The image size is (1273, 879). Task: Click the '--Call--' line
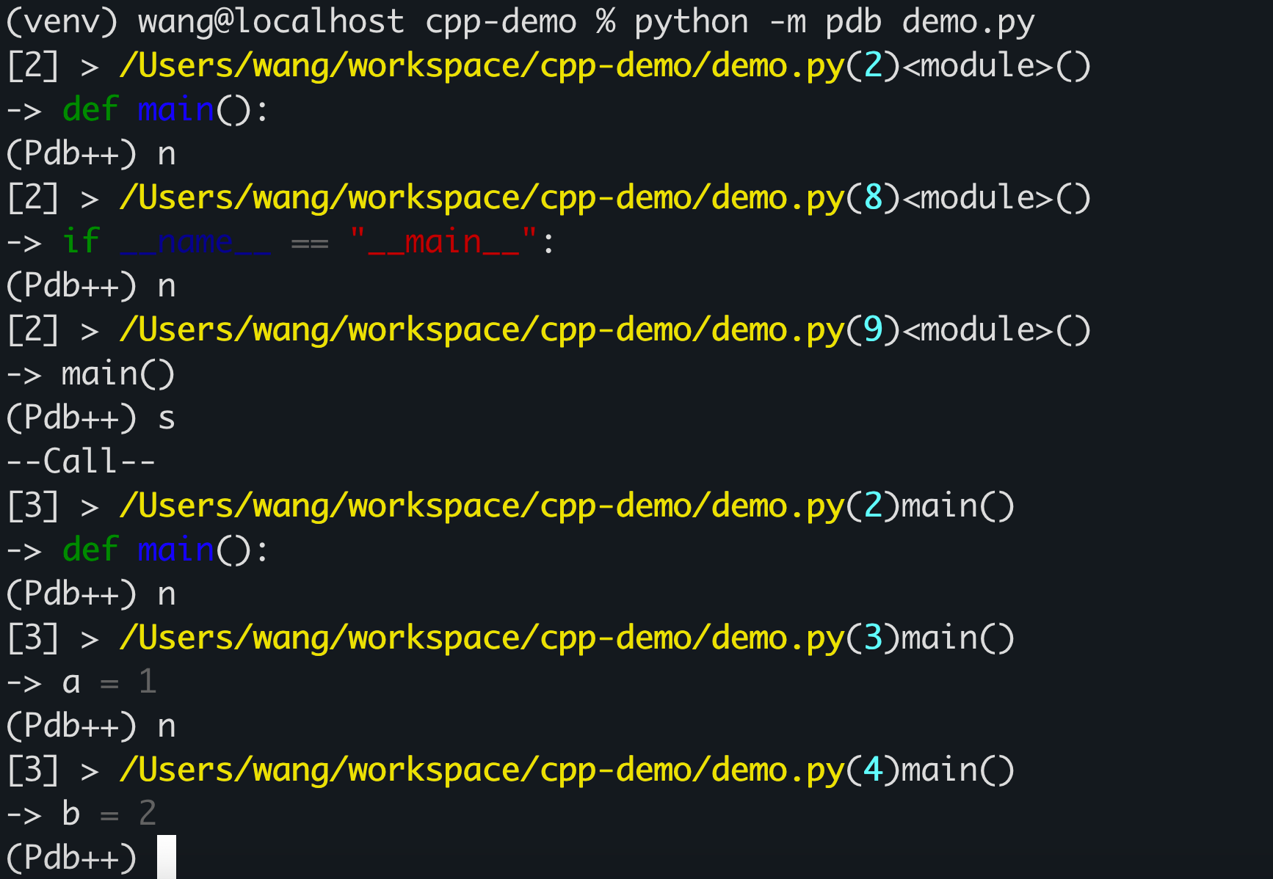[x=81, y=462]
